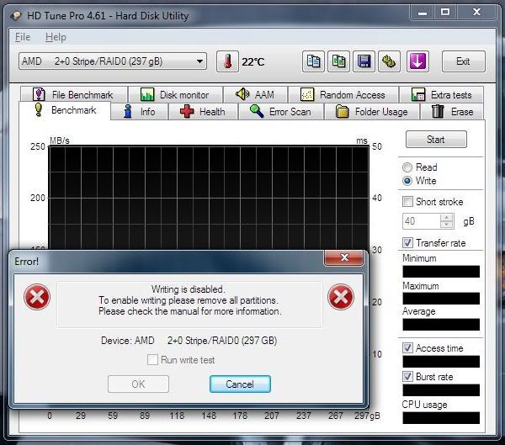Viewport: 505px width, 445px height.
Task: Toggle the Burst rate checkbox
Action: [407, 376]
